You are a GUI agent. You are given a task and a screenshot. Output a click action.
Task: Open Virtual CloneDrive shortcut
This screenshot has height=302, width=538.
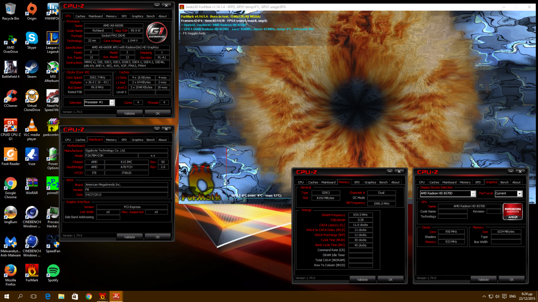(31, 101)
